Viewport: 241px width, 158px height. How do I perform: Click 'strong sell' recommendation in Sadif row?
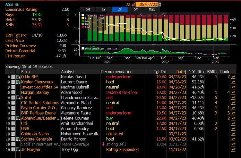click(116, 144)
